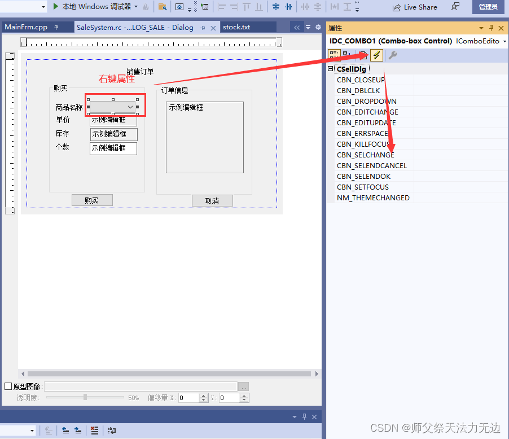Select the CBN_SELCHANGE event entry
Image resolution: width=509 pixels, height=439 pixels.
(366, 155)
